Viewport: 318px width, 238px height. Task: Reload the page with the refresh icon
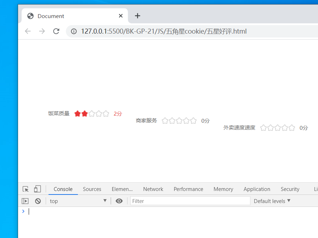coord(56,31)
